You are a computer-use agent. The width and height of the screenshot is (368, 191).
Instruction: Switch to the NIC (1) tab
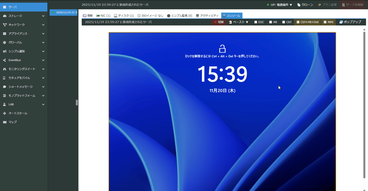coord(103,16)
